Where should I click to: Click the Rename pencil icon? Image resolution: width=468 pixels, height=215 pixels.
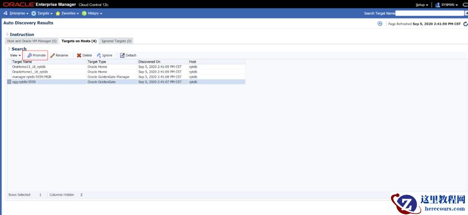tap(53, 55)
